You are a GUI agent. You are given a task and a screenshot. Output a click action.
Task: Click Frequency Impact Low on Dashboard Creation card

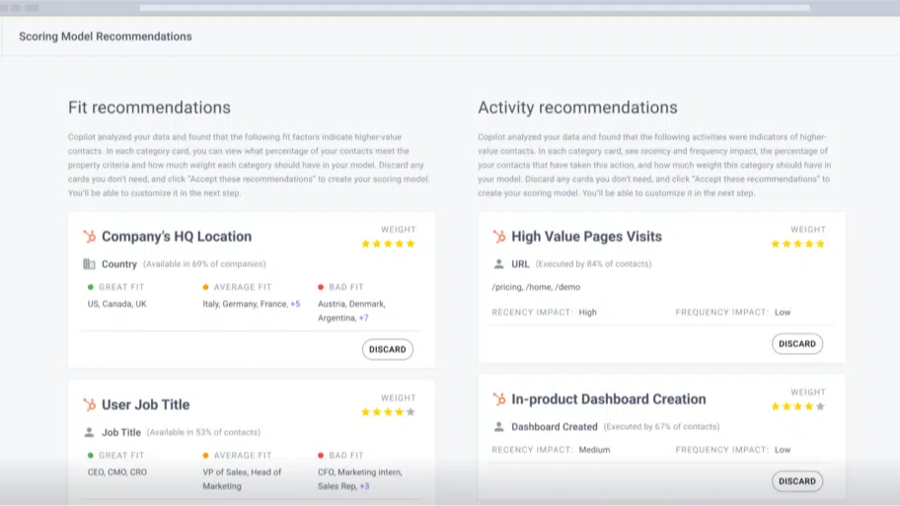pyautogui.click(x=783, y=450)
